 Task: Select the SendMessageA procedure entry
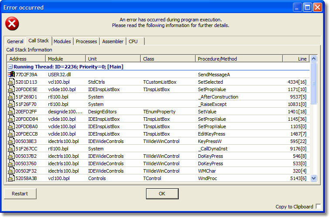214,75
